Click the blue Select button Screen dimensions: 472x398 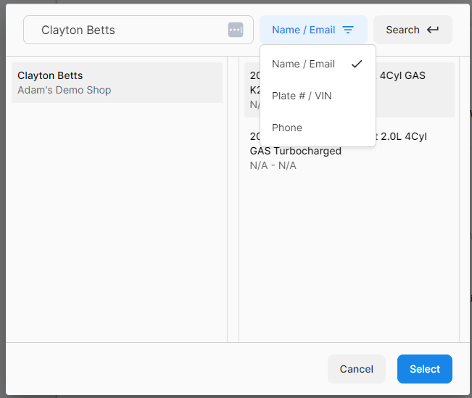(424, 369)
